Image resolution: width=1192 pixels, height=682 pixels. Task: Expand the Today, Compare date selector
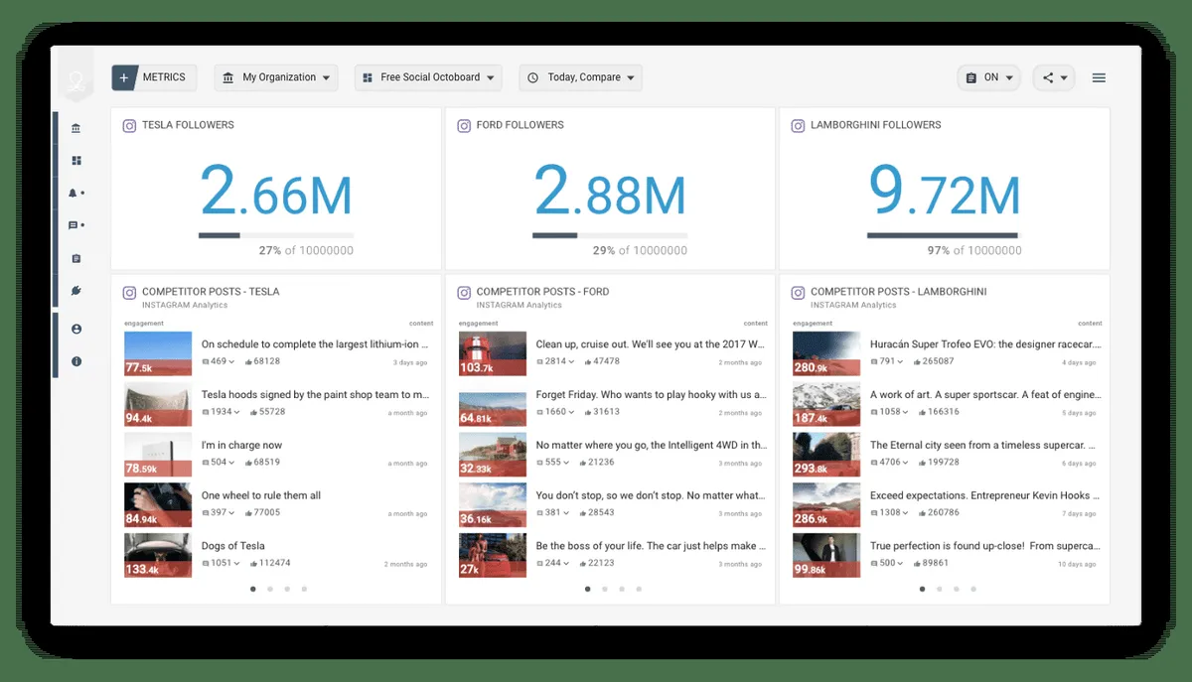tap(580, 77)
